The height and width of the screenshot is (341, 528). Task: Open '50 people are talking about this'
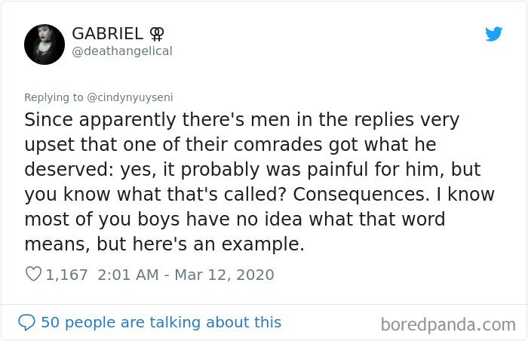click(161, 322)
